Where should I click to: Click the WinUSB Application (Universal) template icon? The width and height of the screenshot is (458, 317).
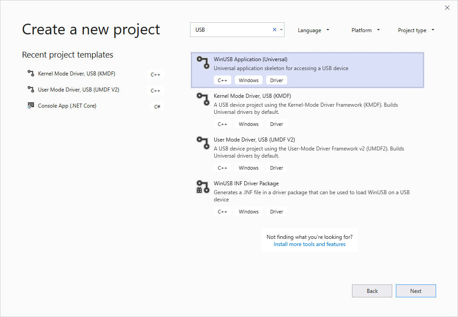coord(203,63)
